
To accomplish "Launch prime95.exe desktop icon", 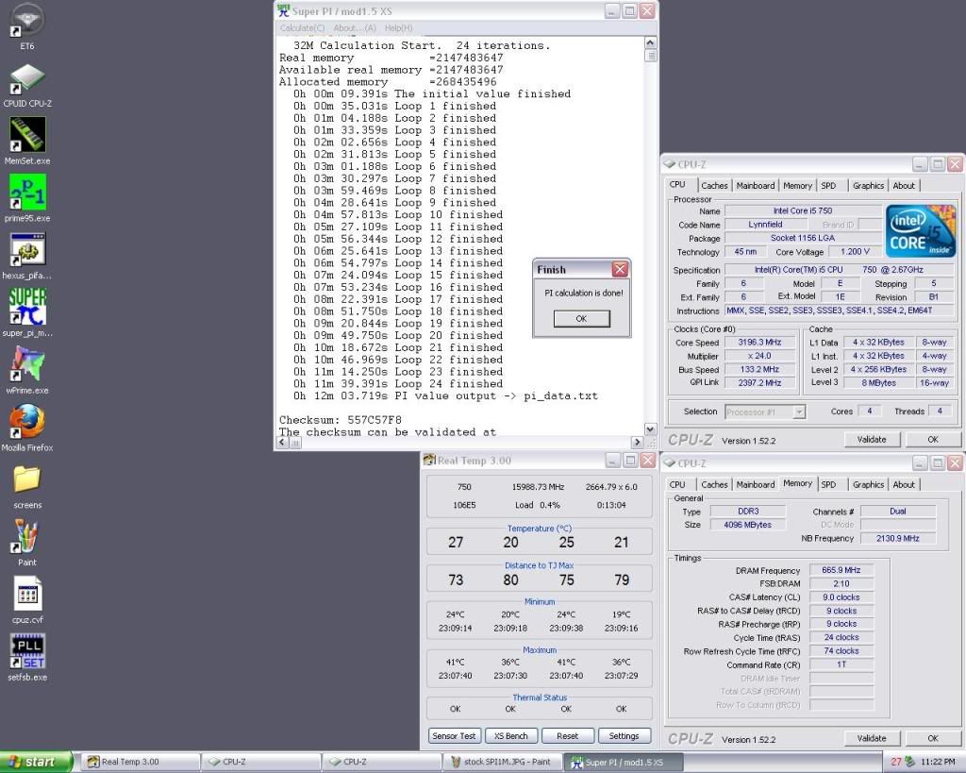I will [x=27, y=198].
